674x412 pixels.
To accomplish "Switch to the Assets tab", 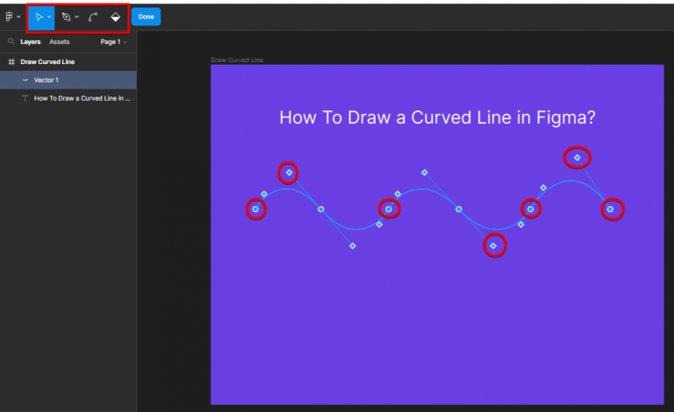I will coord(60,41).
